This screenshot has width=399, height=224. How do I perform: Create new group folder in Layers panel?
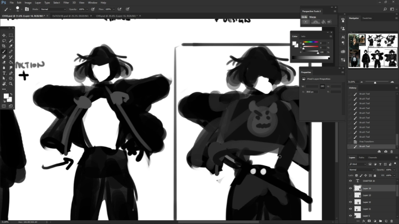pyautogui.click(x=380, y=221)
